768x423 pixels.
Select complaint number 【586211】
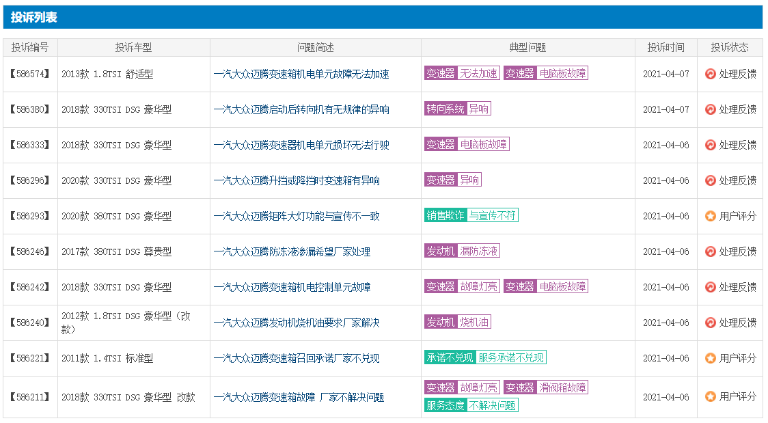30,397
